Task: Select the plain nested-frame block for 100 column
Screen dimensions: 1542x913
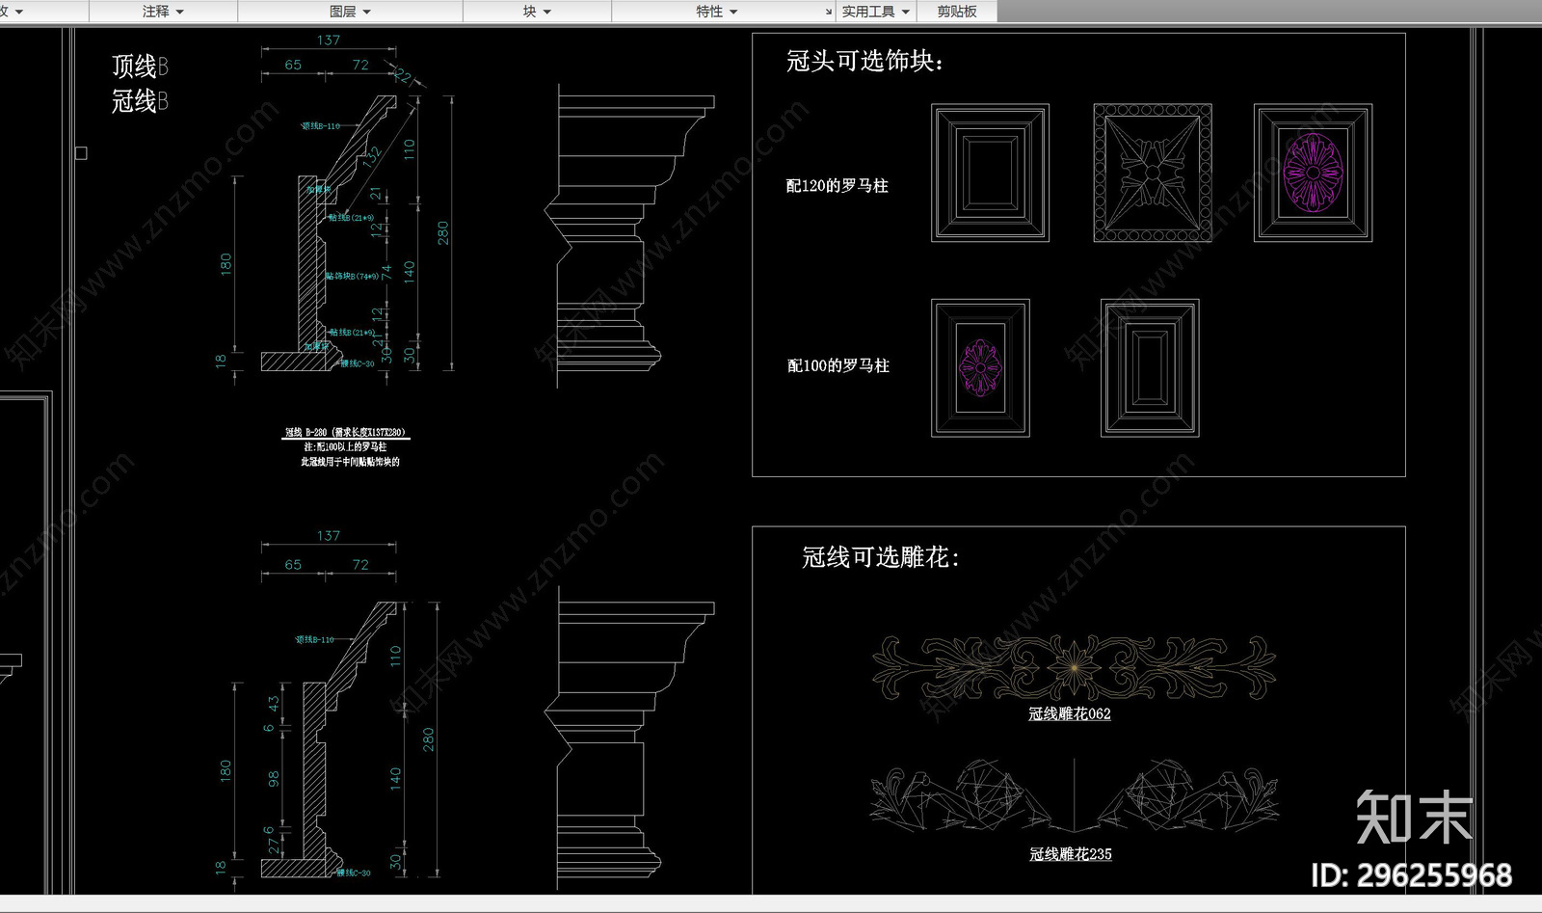Action: click(1150, 367)
